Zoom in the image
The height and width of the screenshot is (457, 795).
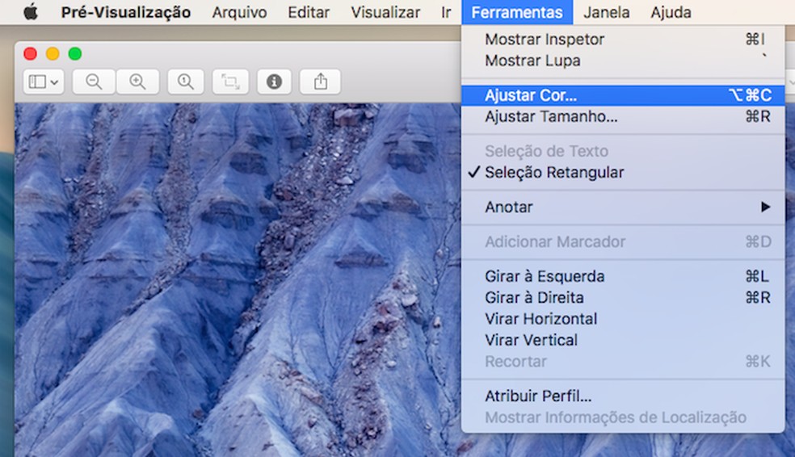tap(138, 82)
